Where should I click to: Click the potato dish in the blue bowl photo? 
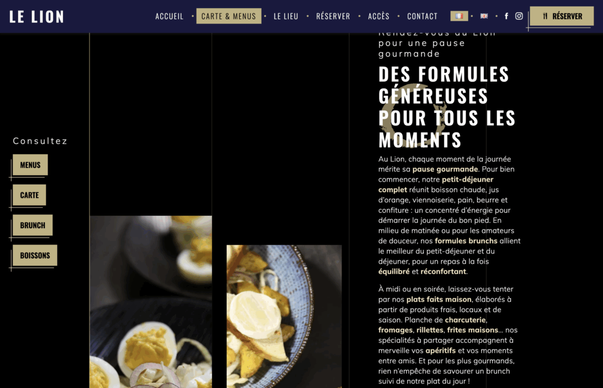(x=284, y=316)
